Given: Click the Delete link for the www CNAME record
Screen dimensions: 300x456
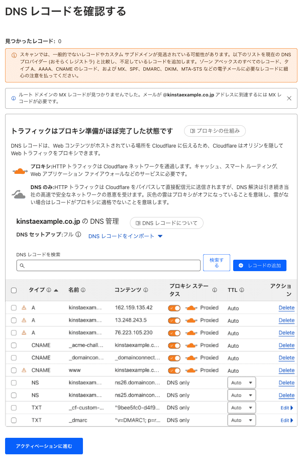Looking at the screenshot, I should [286, 370].
